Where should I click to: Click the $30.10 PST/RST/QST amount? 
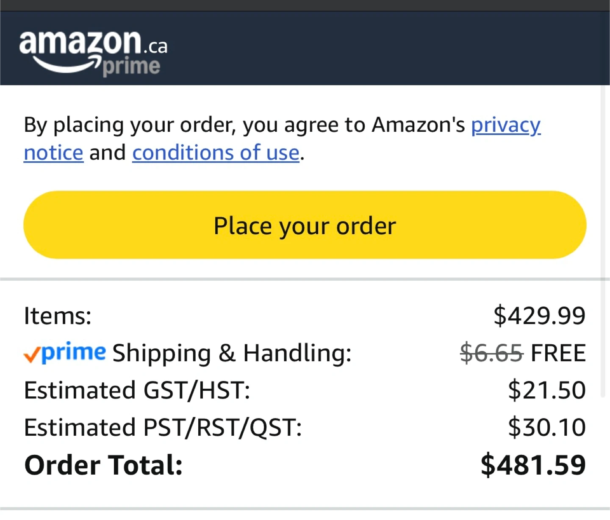pos(547,427)
